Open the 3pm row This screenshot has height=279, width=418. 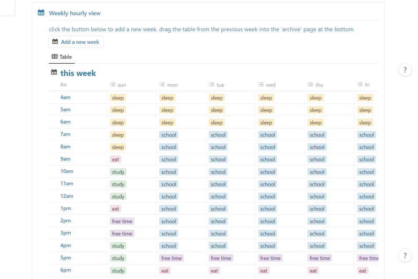66,233
